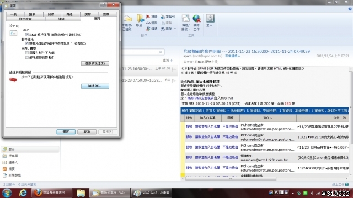The width and height of the screenshot is (353, 198).
Task: Show hidden icons arrow in system tray
Action: tap(293, 193)
